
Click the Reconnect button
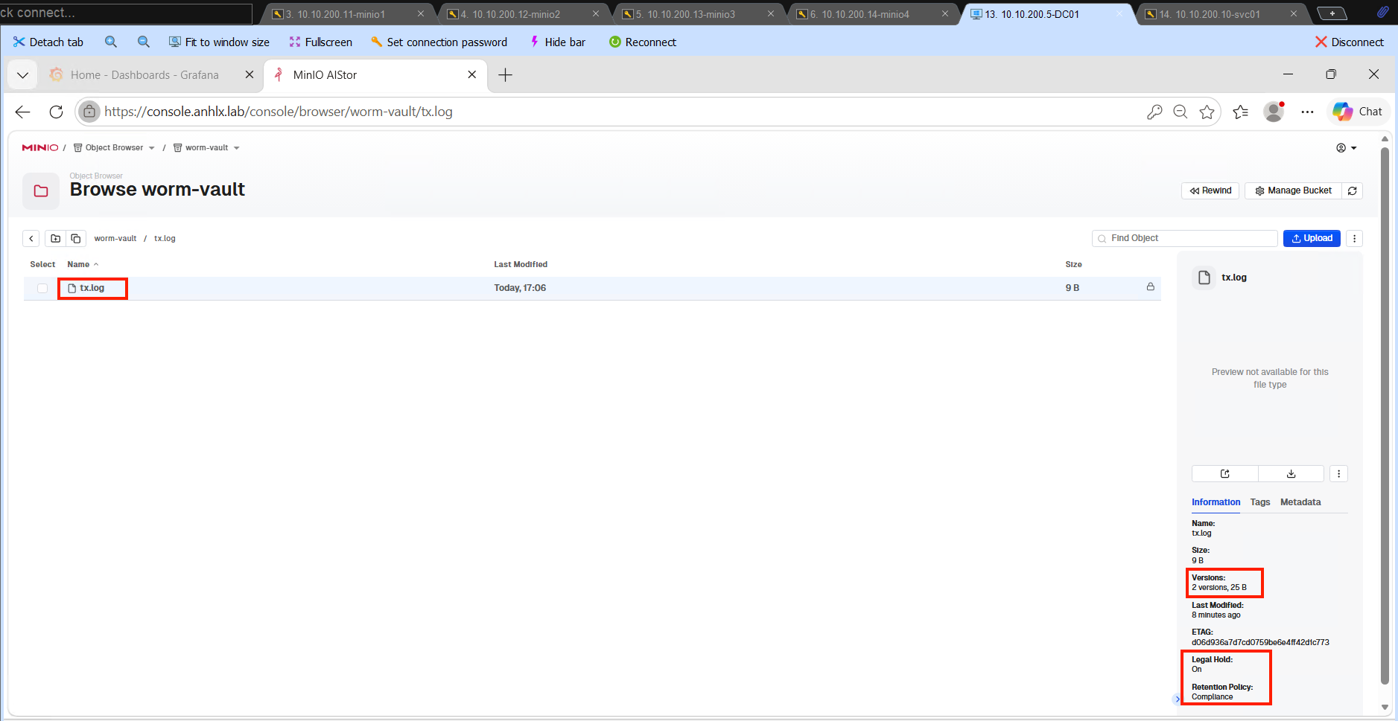click(643, 42)
